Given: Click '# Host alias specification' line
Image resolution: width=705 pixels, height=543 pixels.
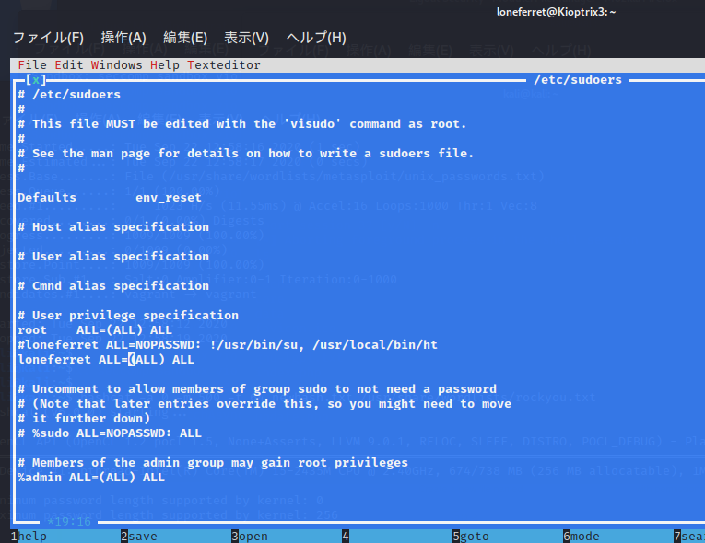Looking at the screenshot, I should coord(113,227).
